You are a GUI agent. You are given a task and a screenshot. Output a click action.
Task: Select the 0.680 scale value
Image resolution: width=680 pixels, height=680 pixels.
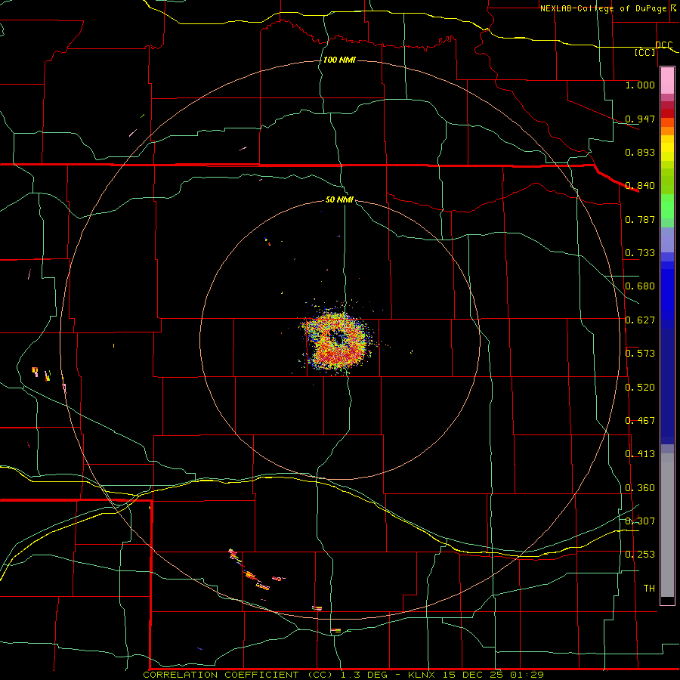pos(640,286)
